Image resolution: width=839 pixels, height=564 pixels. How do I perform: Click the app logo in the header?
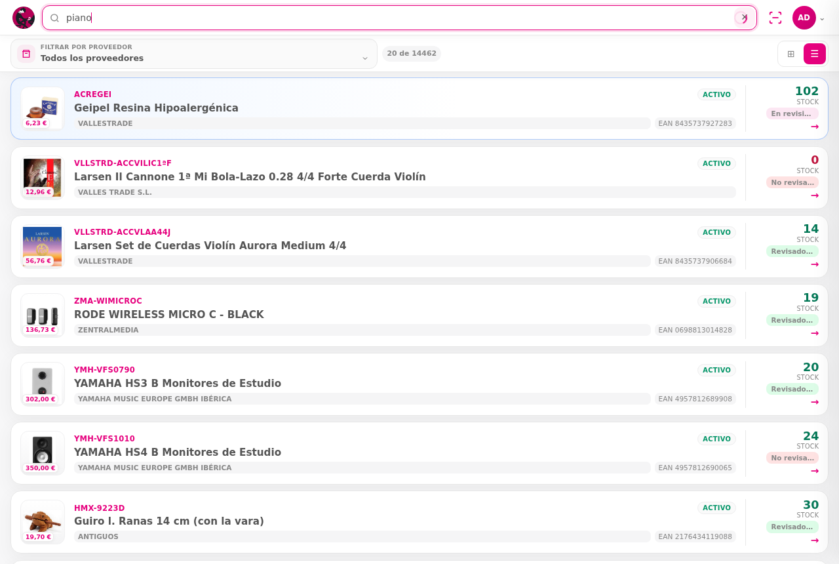(x=24, y=18)
